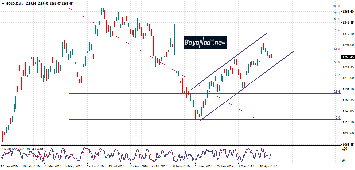Image resolution: width=355 pixels, height=170 pixels.
Task: Select the 61.8 Fibonacci level label
Action: point(336,49)
